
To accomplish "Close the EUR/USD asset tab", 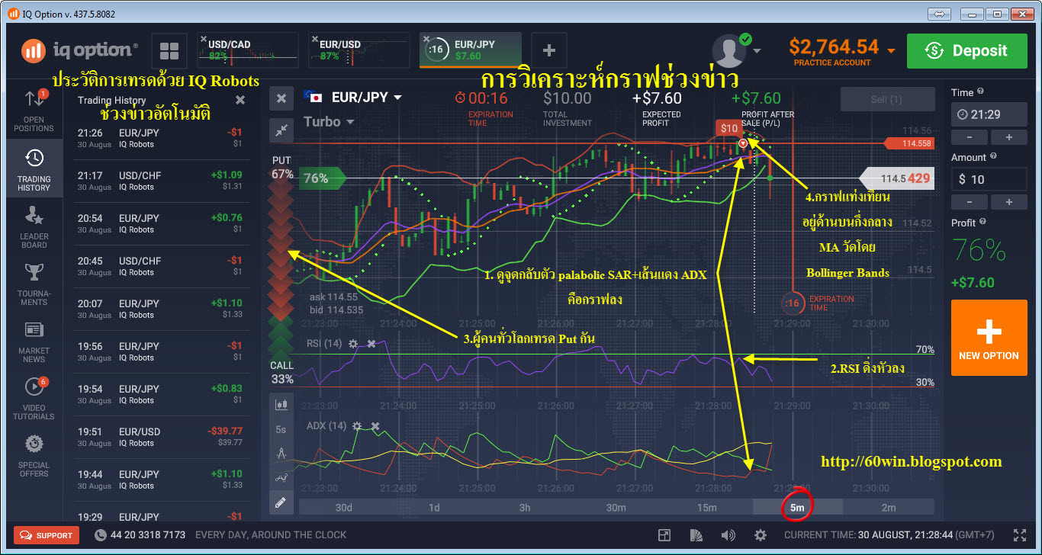I will pos(315,38).
